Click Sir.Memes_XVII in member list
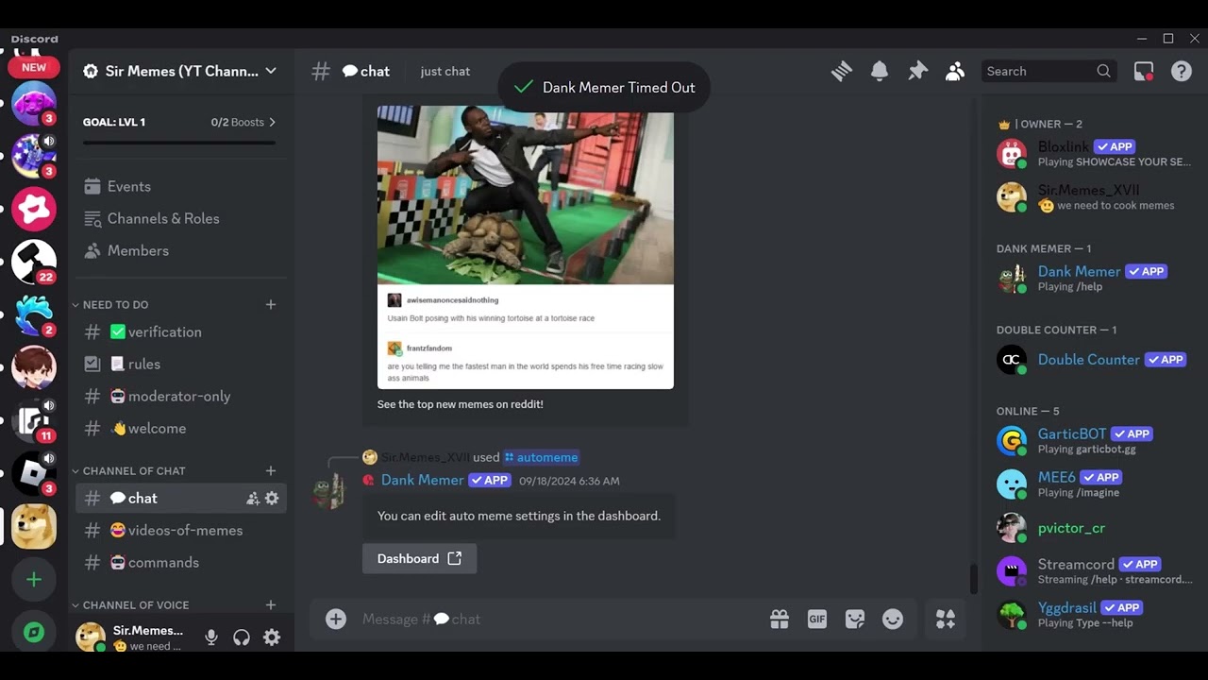 (1095, 196)
